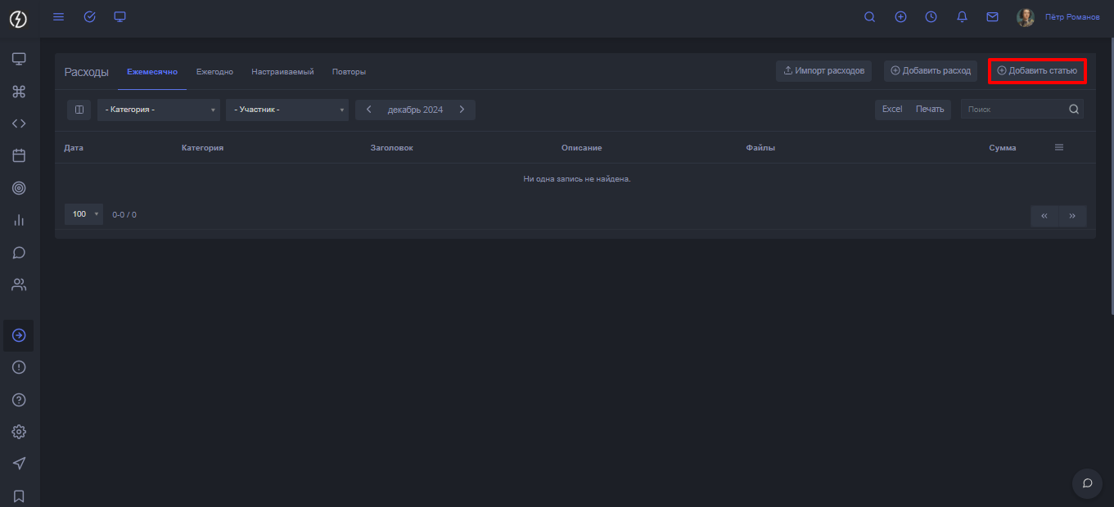Click the notifications bell icon
The image size is (1114, 507).
[962, 16]
